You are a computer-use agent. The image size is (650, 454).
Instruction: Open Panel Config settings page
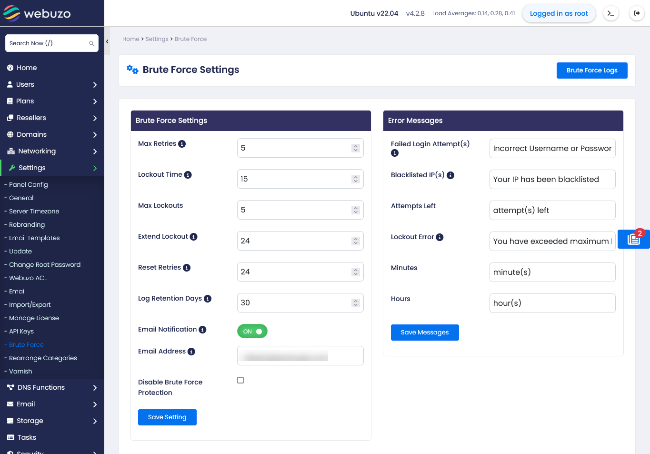(28, 184)
